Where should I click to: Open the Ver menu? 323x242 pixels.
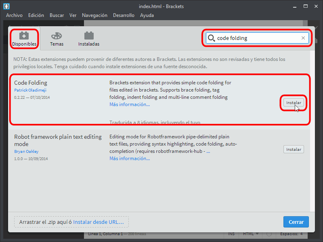tap(73, 15)
